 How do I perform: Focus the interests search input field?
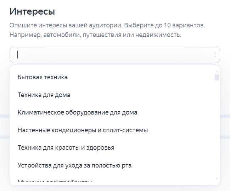(x=115, y=55)
